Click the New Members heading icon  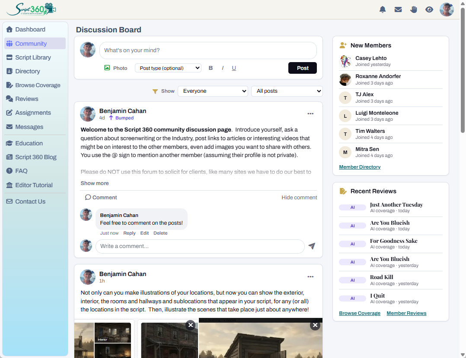pyautogui.click(x=343, y=45)
